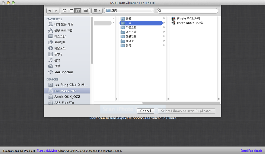Image resolution: width=265 pixels, height=154 pixels.
Task: Expand 동영상 folder via its arrow
Action: [x=164, y=41]
